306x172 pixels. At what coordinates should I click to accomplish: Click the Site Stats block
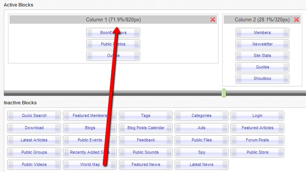(262, 56)
